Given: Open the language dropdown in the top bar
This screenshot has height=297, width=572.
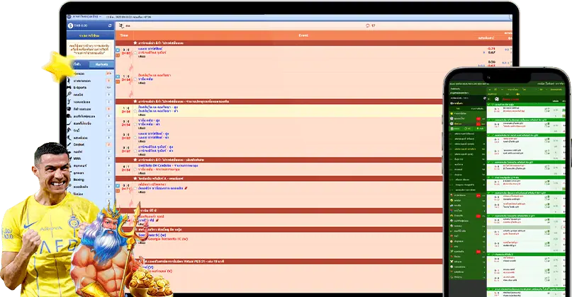Looking at the screenshot, I should click(x=86, y=17).
